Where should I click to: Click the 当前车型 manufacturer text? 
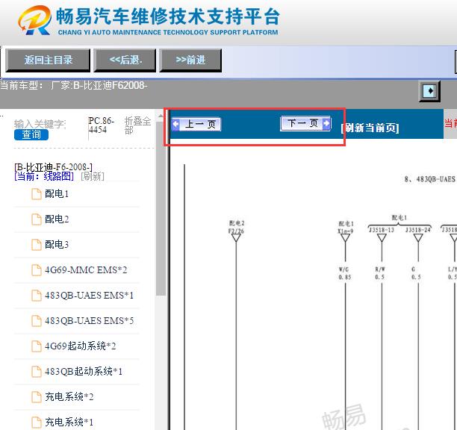(x=74, y=86)
